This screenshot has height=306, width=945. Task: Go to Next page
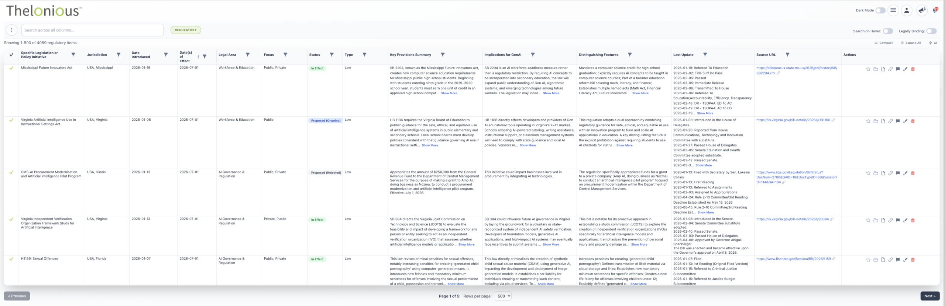tap(930, 296)
